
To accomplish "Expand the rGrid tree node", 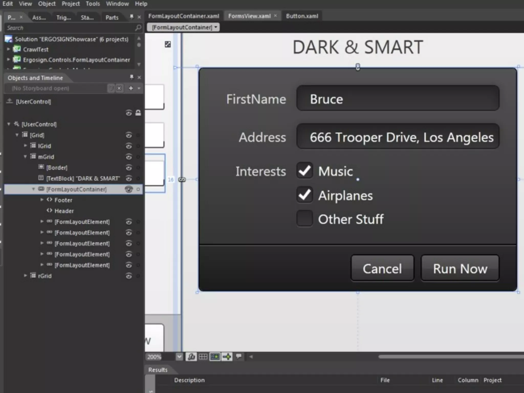I will click(25, 276).
